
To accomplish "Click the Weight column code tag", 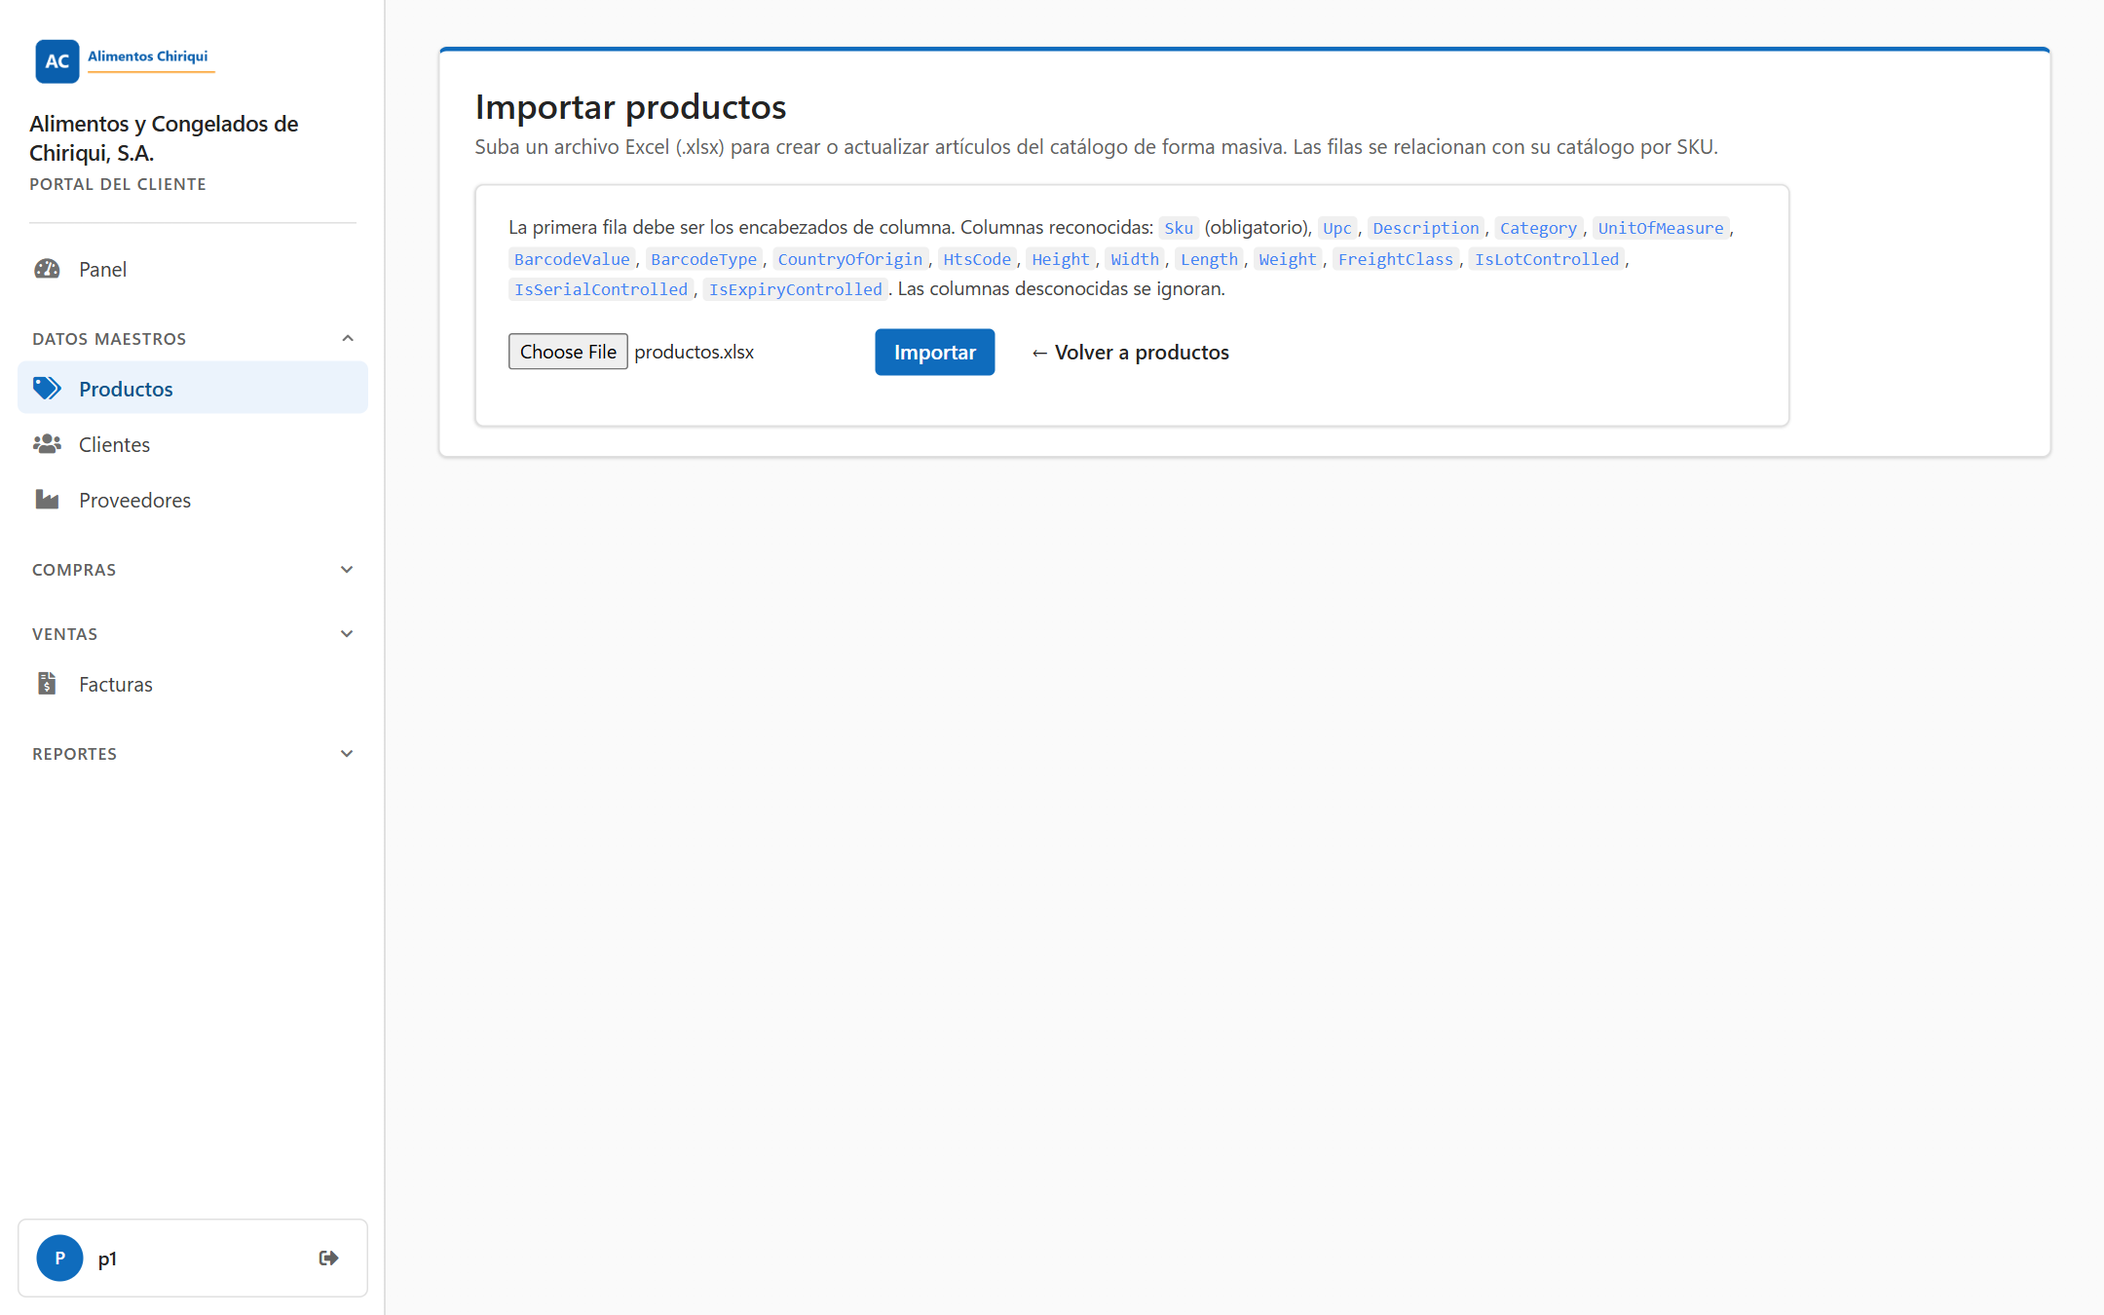I will [x=1288, y=259].
